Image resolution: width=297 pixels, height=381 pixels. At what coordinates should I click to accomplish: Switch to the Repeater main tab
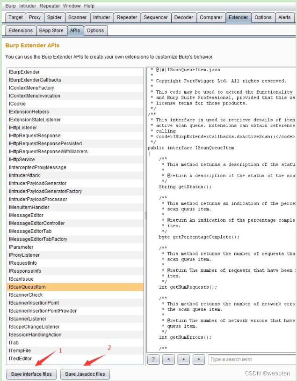coord(127,17)
